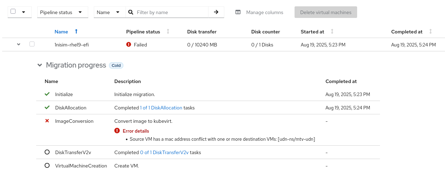
Task: Toggle the select-all checkbox
Action: [13, 12]
